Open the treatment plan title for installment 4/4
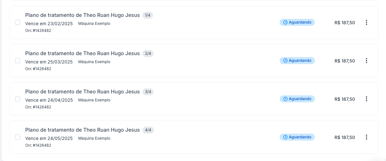 pyautogui.click(x=82, y=130)
